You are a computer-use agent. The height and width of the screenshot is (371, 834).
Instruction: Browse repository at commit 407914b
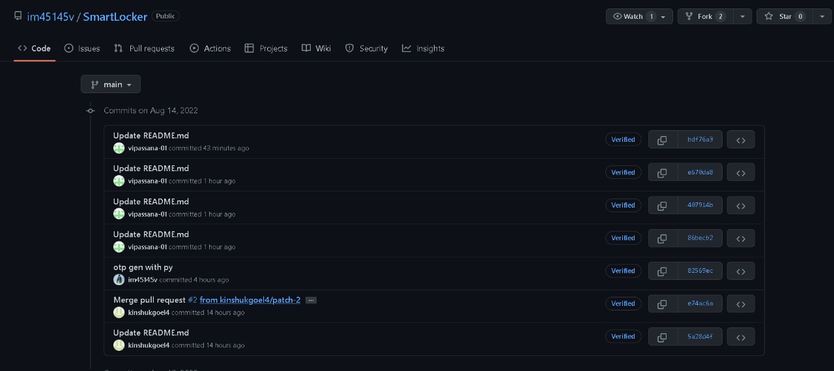point(741,205)
